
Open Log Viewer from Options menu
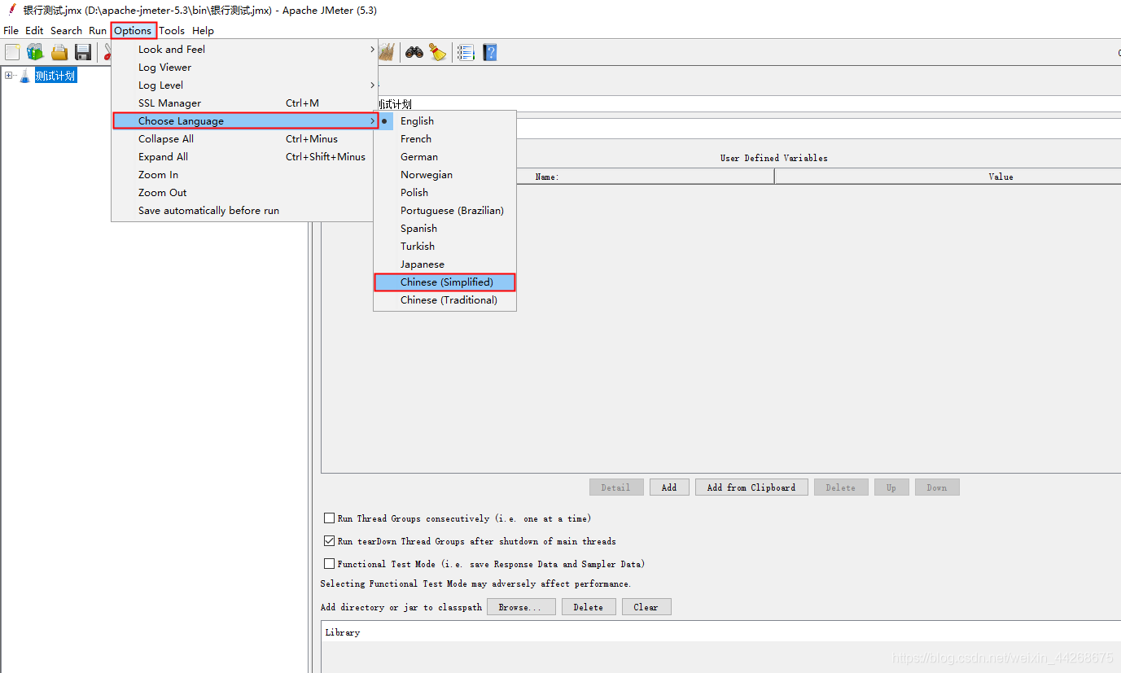pos(244,68)
